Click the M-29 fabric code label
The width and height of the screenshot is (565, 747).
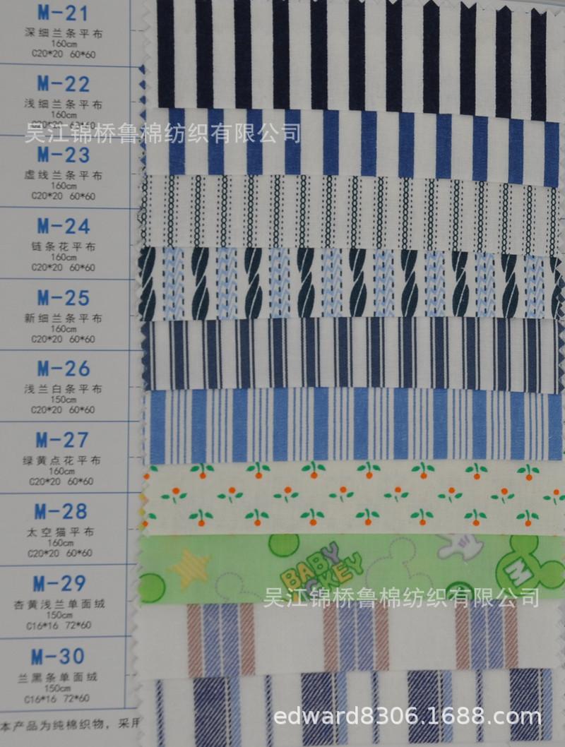point(59,583)
